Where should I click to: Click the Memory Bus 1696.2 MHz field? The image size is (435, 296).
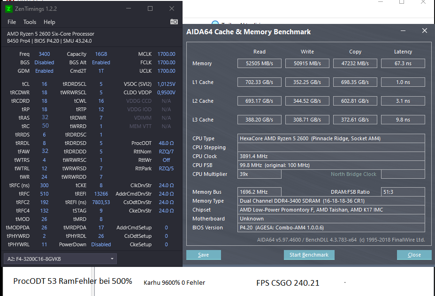tap(259, 192)
